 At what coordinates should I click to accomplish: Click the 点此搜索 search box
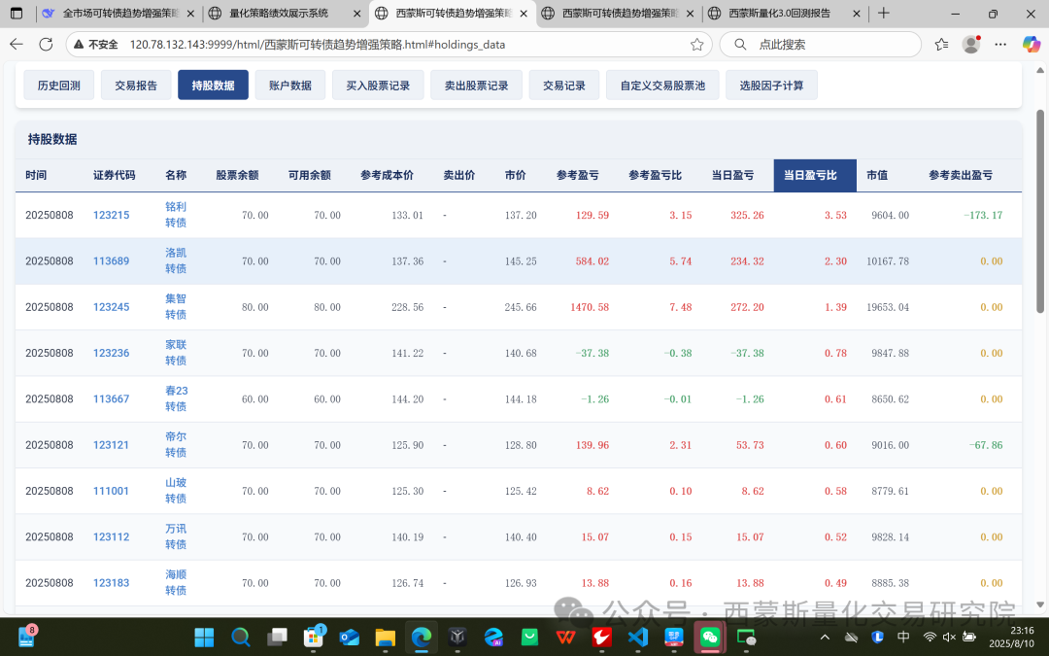point(820,44)
